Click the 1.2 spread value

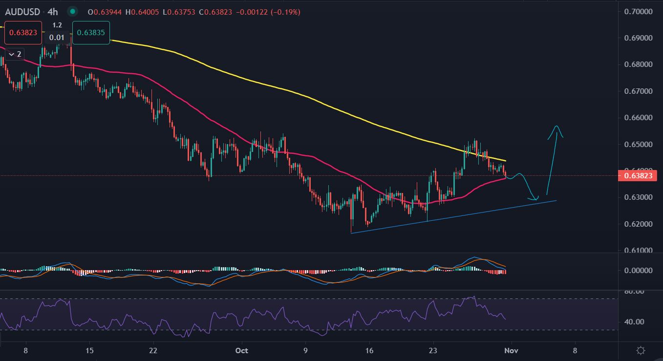tap(57, 25)
